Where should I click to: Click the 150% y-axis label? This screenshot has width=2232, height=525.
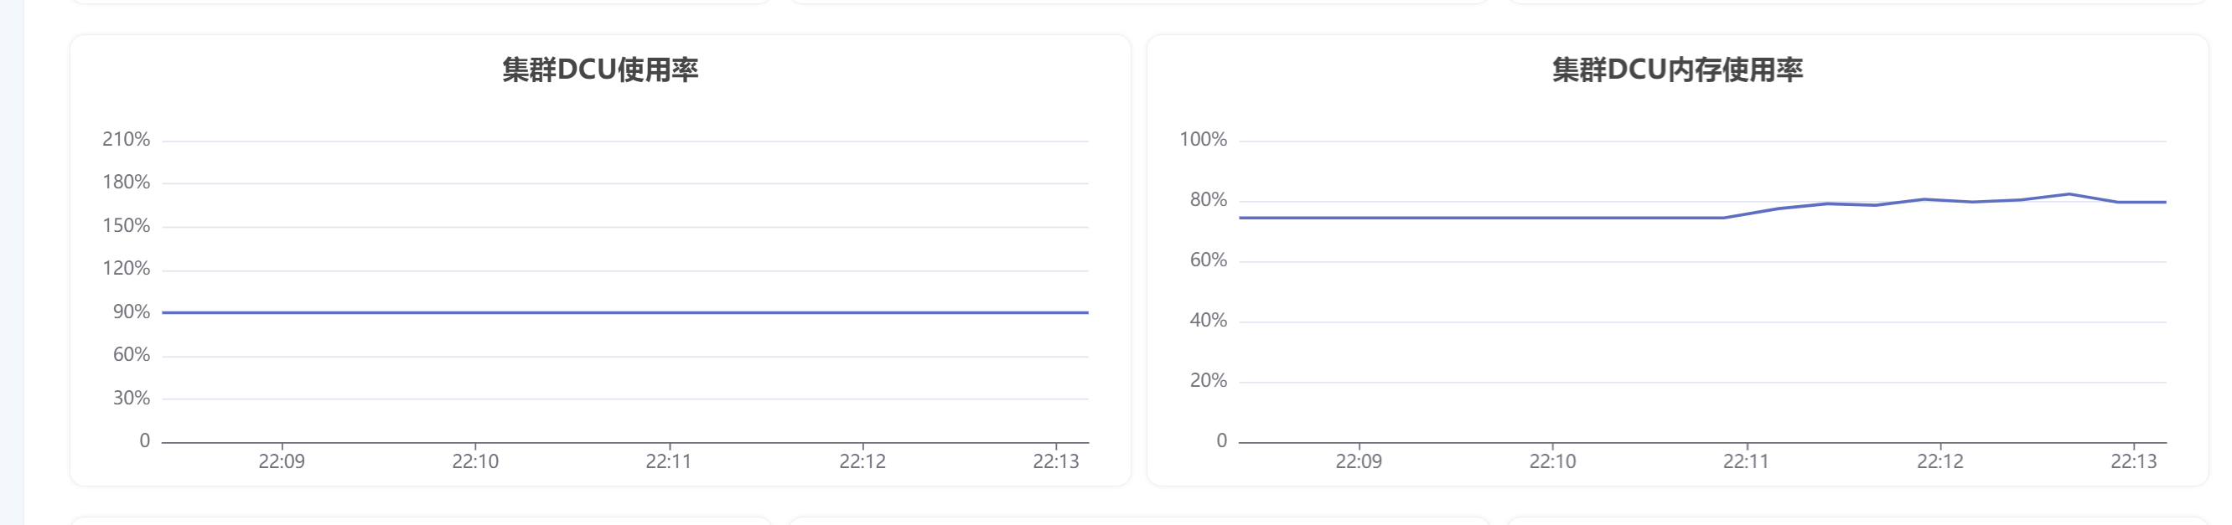point(127,226)
